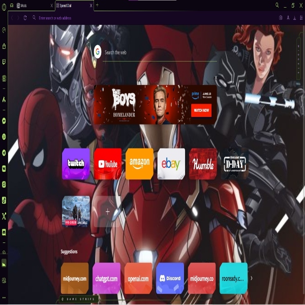Click the Search the web field
The height and width of the screenshot is (305, 305).
click(x=160, y=52)
